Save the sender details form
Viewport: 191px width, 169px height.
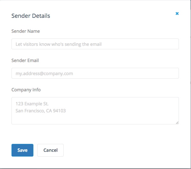point(22,150)
